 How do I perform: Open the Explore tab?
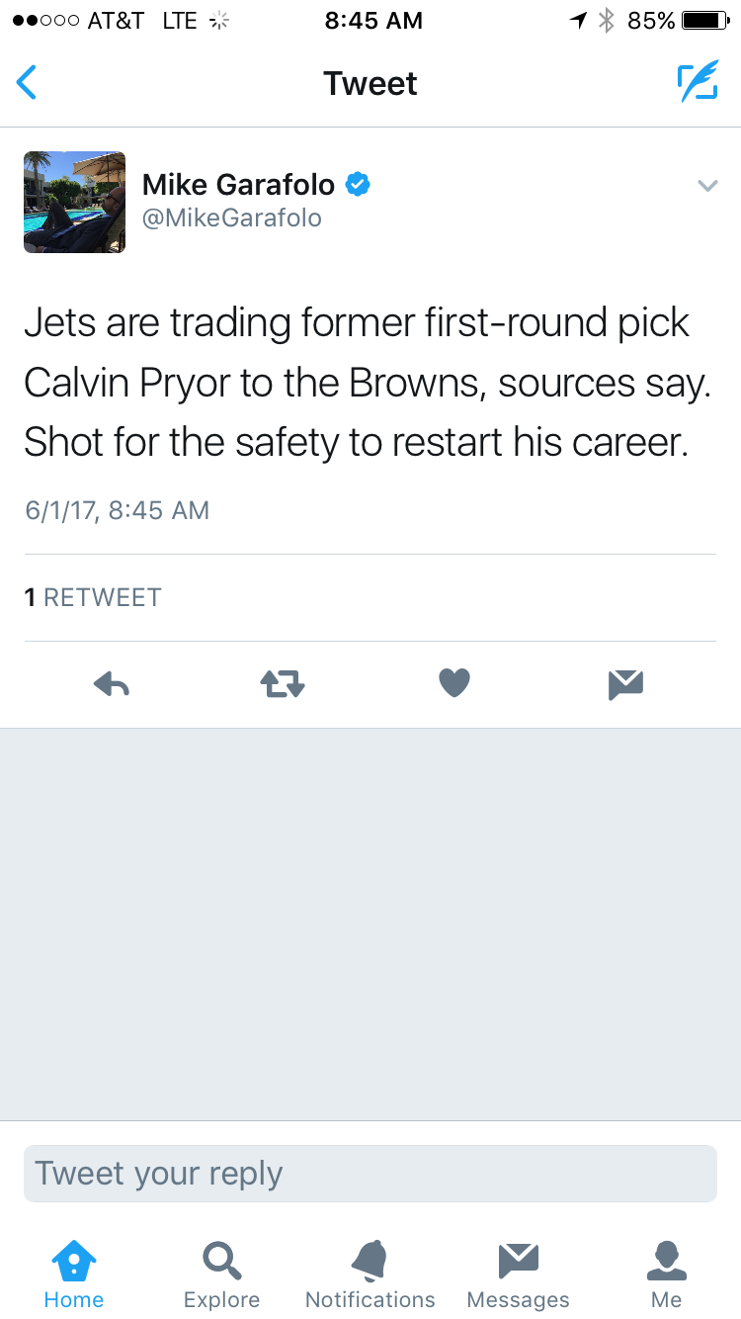(221, 1275)
